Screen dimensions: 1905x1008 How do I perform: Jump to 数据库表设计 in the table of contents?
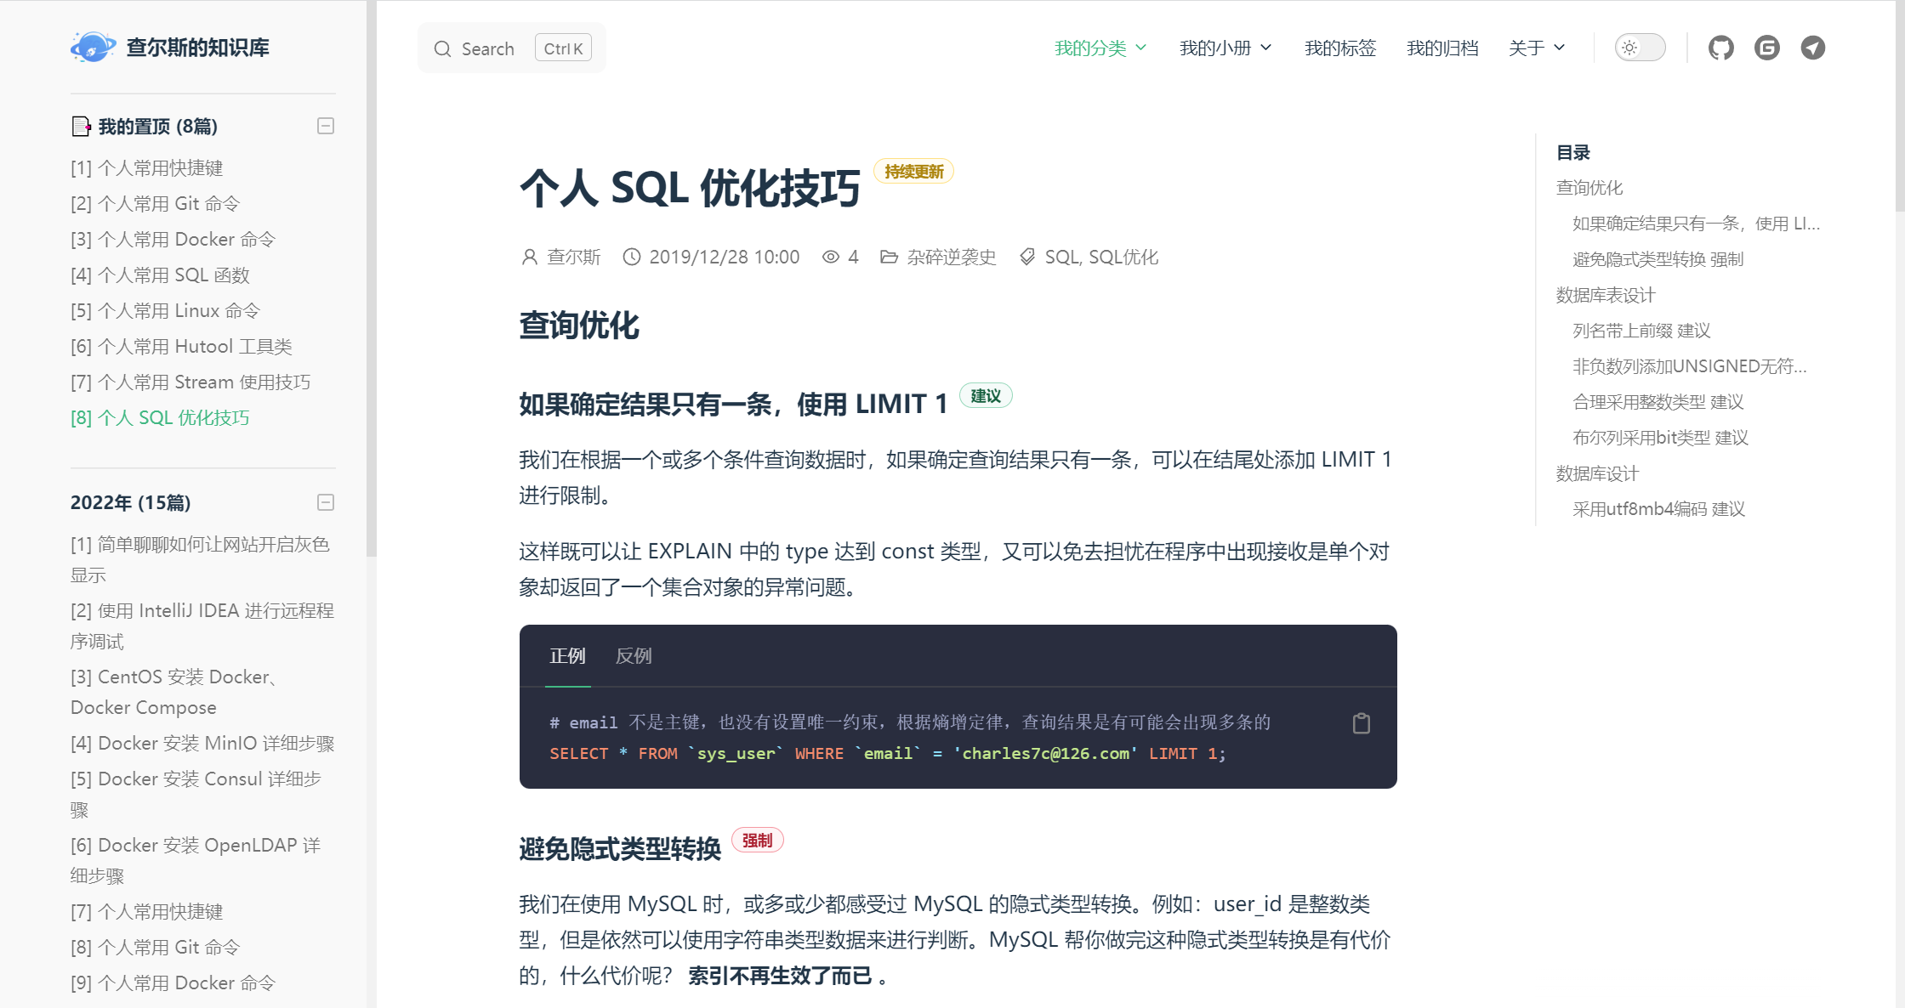click(x=1606, y=295)
